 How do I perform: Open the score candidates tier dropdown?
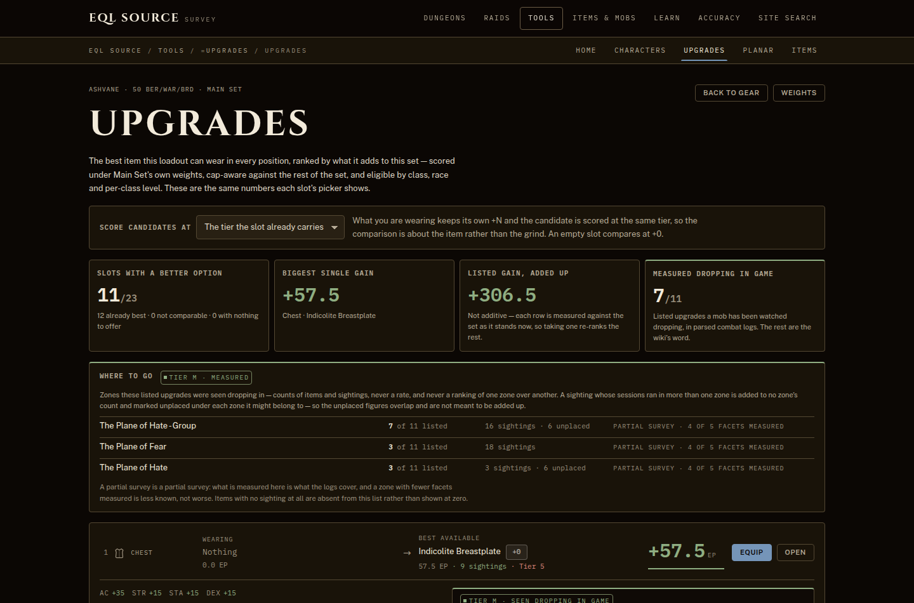point(270,227)
